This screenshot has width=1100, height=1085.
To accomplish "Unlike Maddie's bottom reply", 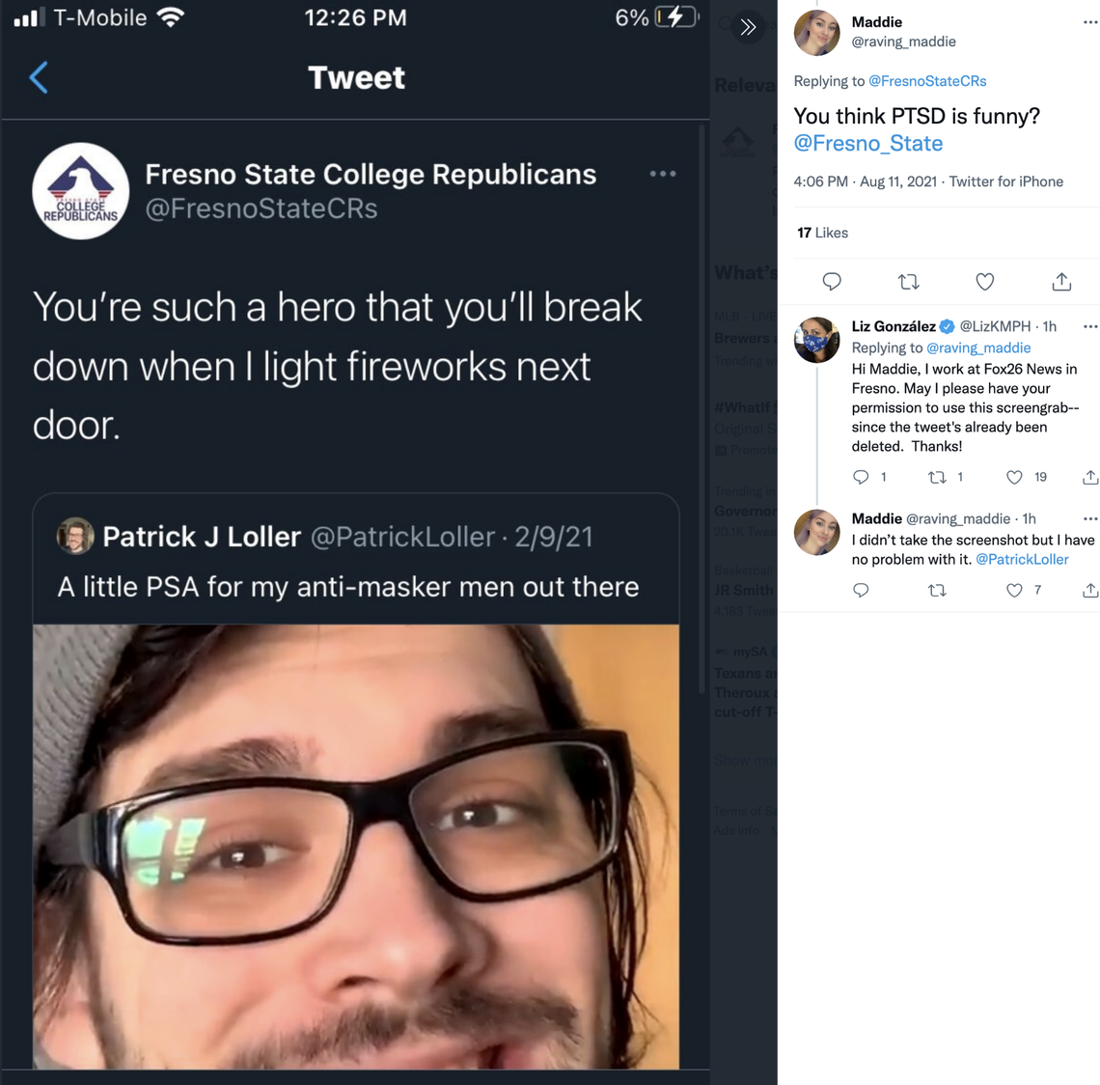I will 1014,590.
